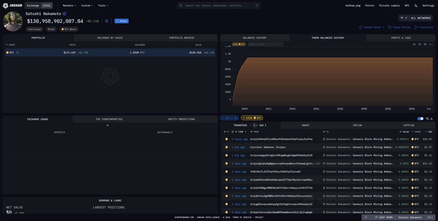Open the Inflow tab
This screenshot has width=438, height=221.
(357, 125)
